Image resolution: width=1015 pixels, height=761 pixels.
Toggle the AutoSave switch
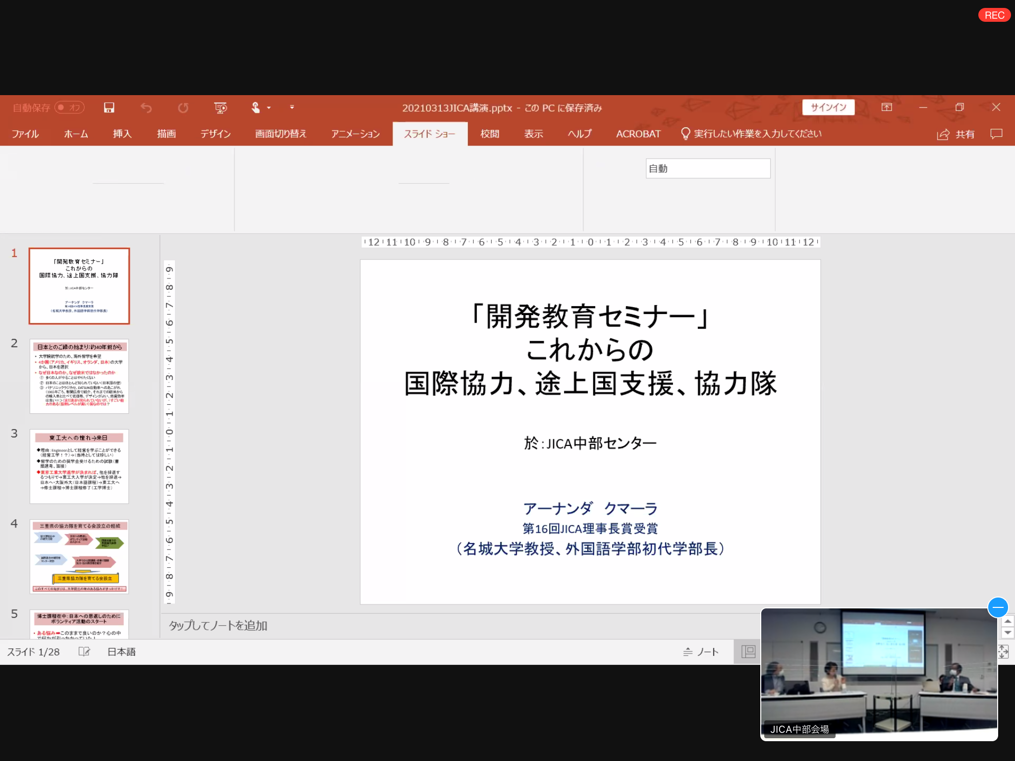coord(69,108)
